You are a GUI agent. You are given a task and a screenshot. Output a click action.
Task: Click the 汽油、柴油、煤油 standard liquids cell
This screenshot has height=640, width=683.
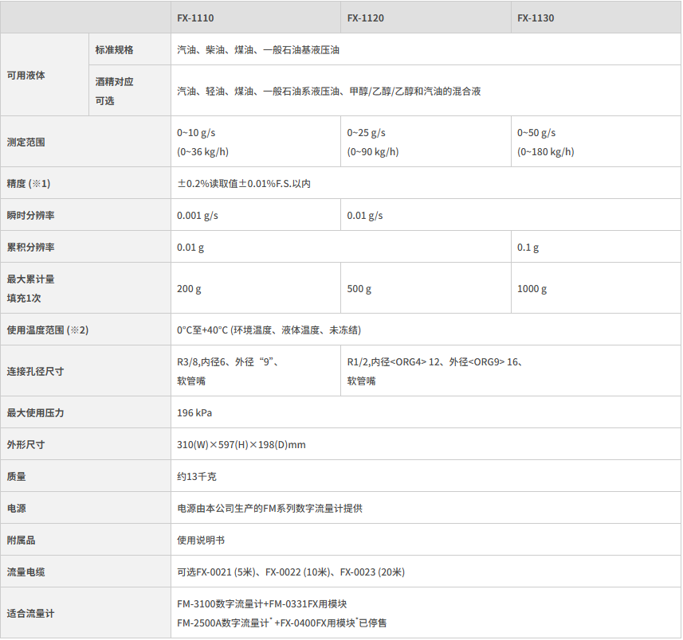click(426, 49)
